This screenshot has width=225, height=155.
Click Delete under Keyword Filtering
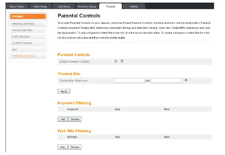pyautogui.click(x=75, y=119)
